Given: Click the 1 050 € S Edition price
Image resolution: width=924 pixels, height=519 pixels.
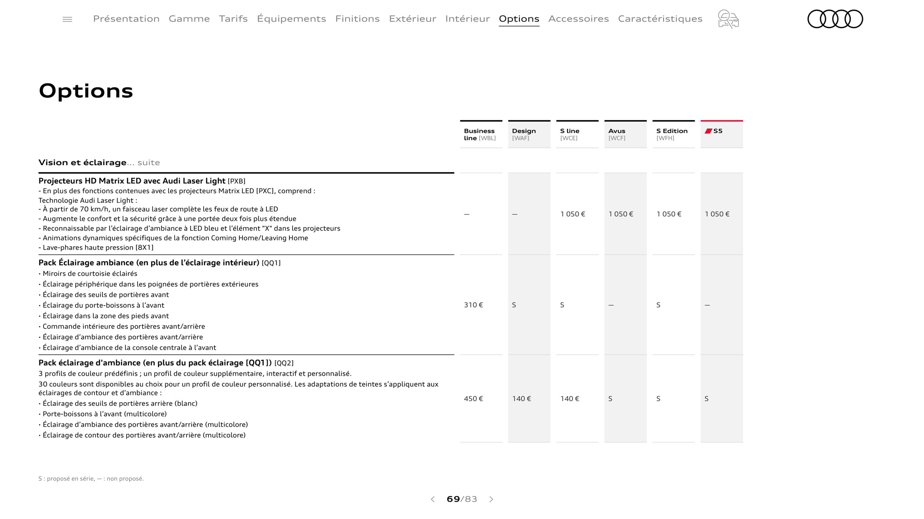Looking at the screenshot, I should pos(668,214).
